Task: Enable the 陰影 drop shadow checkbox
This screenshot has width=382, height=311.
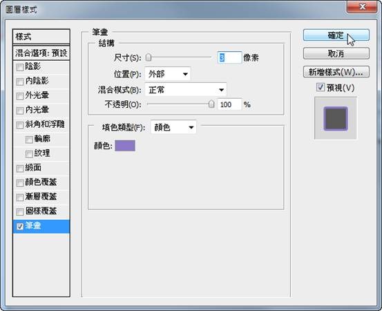Action: [x=20, y=67]
